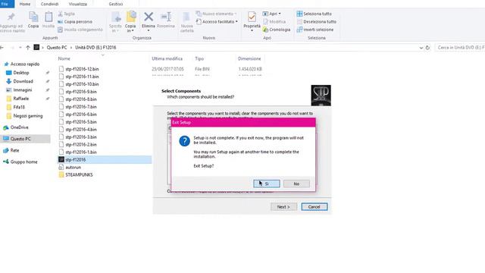Click the refresh icon beside address bar
485x273 pixels.
pyautogui.click(x=427, y=48)
